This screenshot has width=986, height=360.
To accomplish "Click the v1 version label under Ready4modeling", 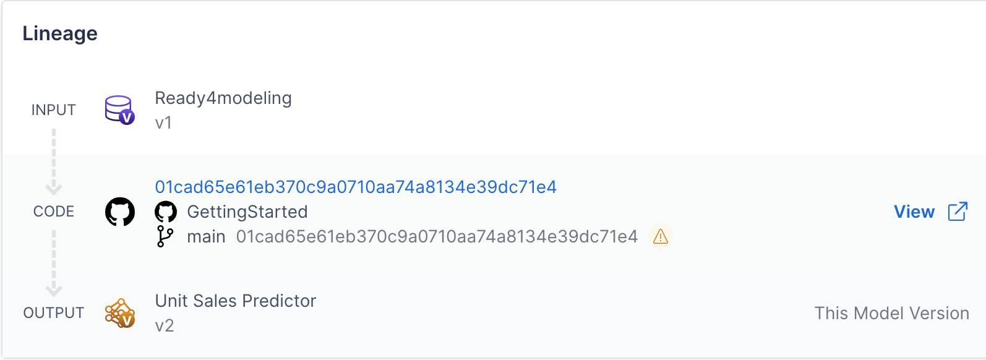I will [163, 122].
